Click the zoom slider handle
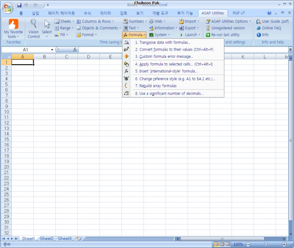The image size is (294, 248). click(266, 244)
